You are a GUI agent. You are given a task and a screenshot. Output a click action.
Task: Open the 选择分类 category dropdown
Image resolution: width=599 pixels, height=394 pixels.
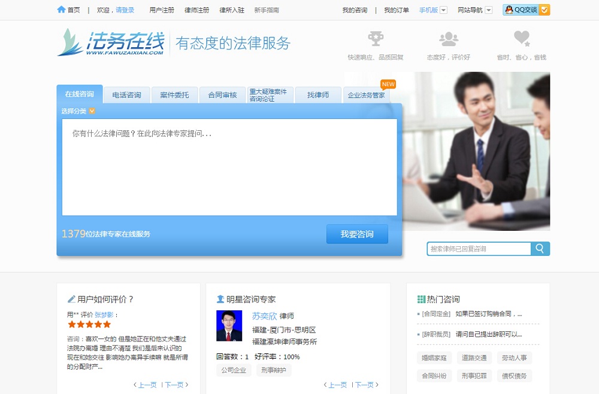point(78,111)
